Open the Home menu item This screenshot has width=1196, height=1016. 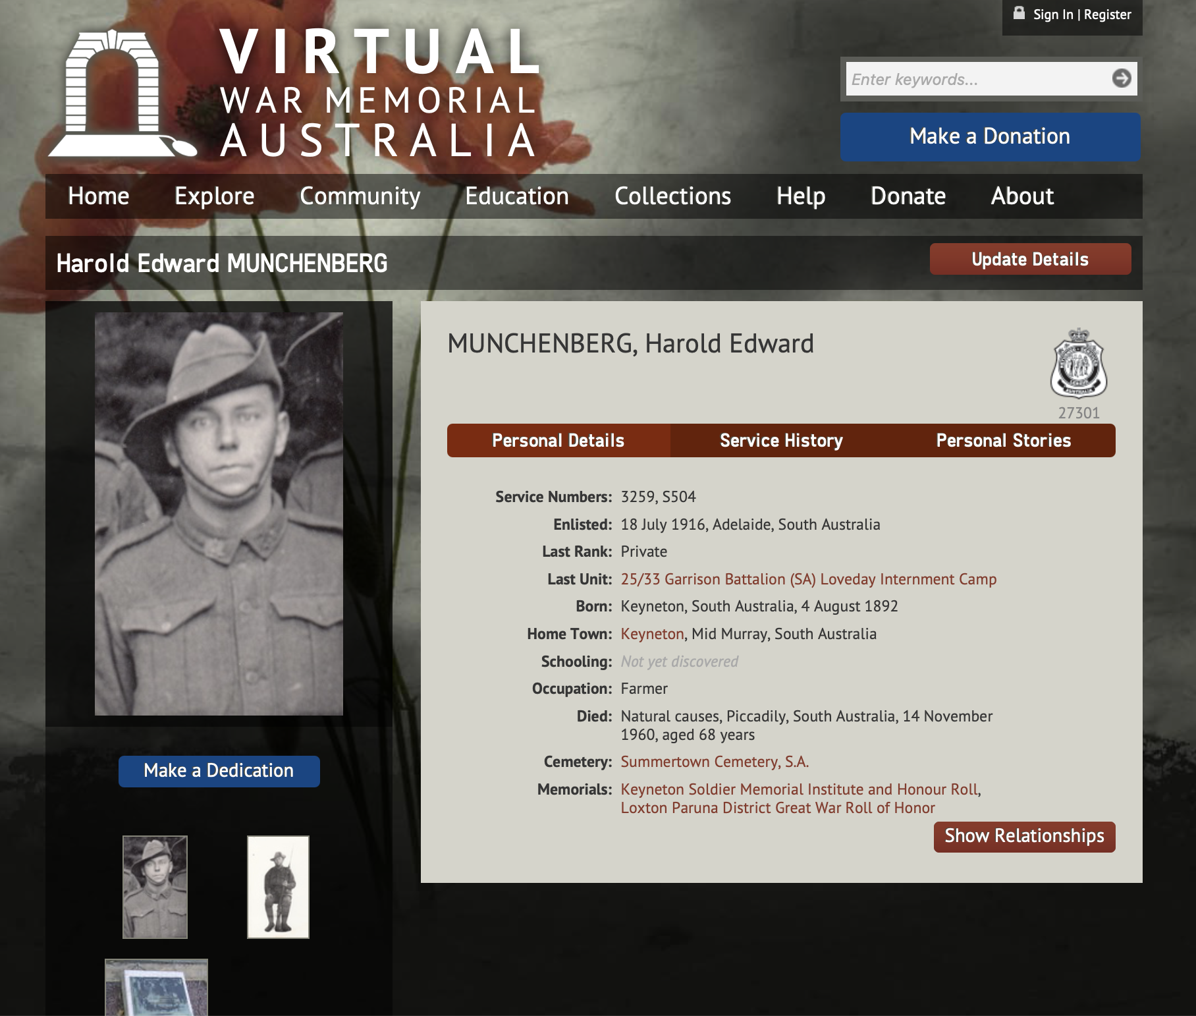point(99,196)
